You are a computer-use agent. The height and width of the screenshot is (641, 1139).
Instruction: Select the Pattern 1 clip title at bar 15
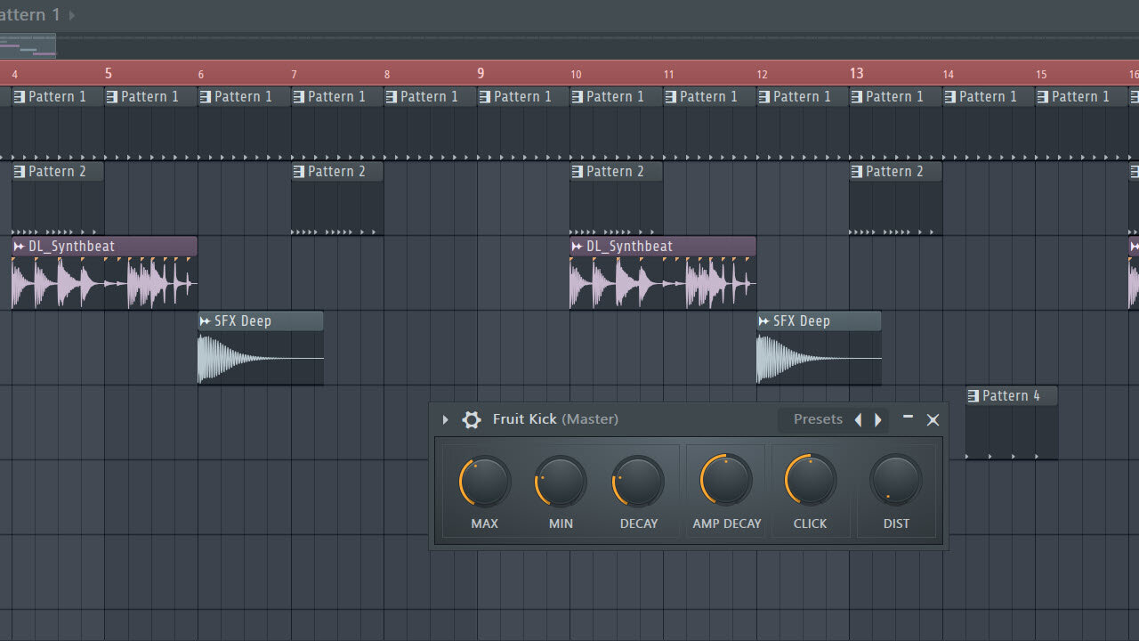(x=1080, y=96)
